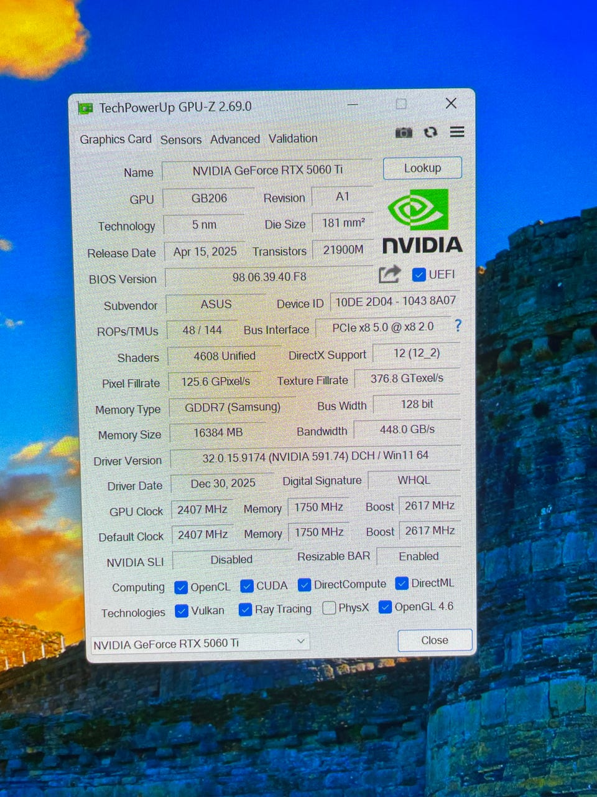Click the screenshot camera icon
Image resolution: width=597 pixels, height=797 pixels.
(404, 133)
